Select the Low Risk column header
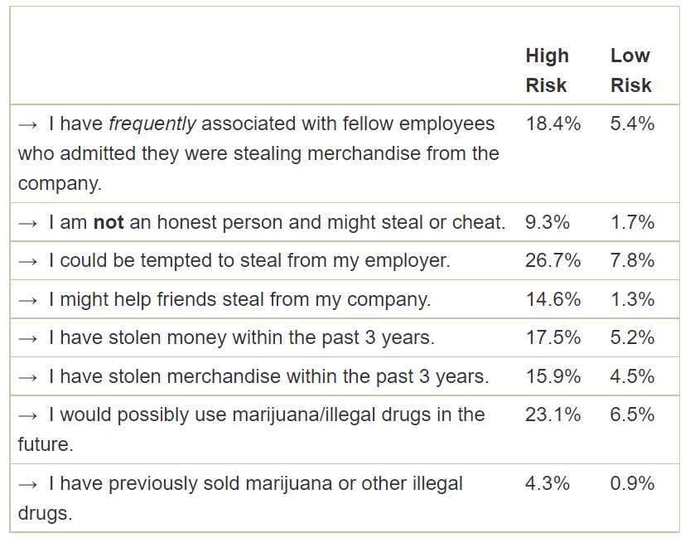Image resolution: width=685 pixels, height=538 pixels. coord(631,70)
